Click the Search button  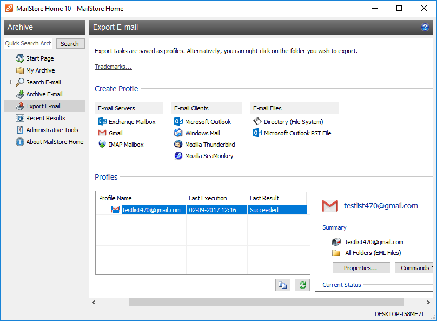[x=70, y=44]
